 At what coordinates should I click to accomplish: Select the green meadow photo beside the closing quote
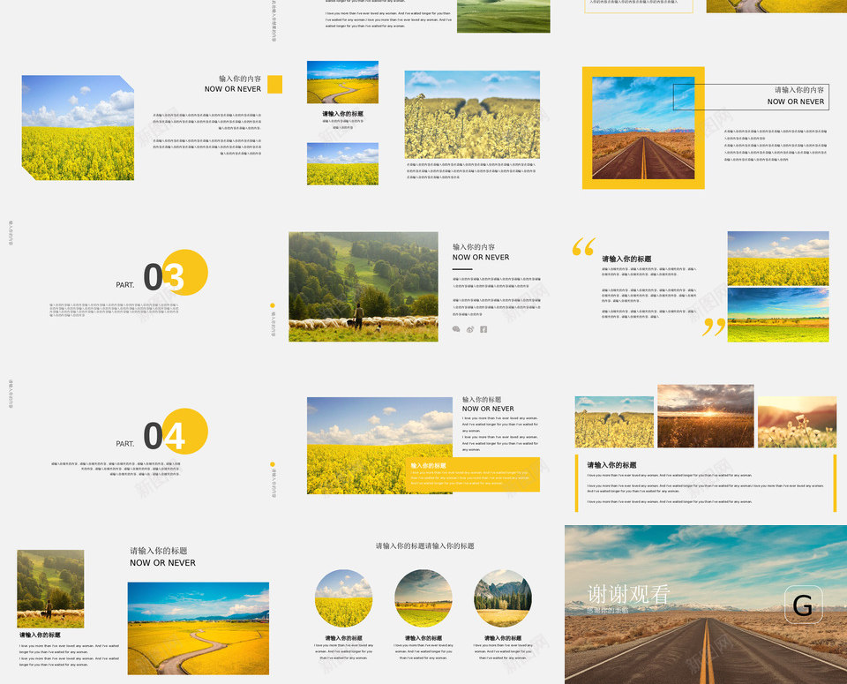tap(778, 314)
